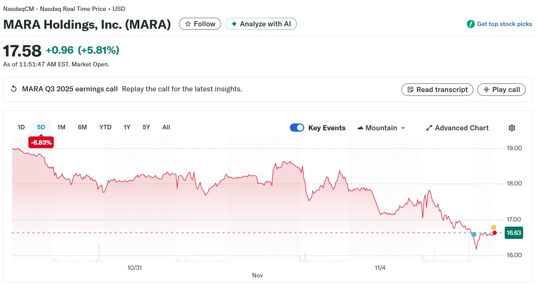Click the replay icon next to earnings call banner
The image size is (540, 287).
pos(13,88)
